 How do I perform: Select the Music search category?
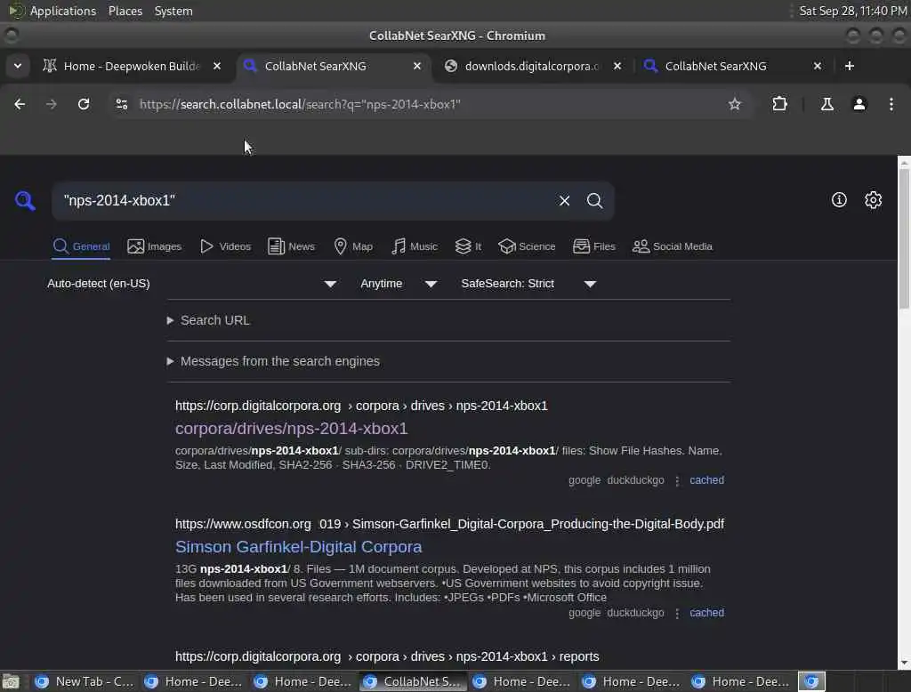(415, 246)
